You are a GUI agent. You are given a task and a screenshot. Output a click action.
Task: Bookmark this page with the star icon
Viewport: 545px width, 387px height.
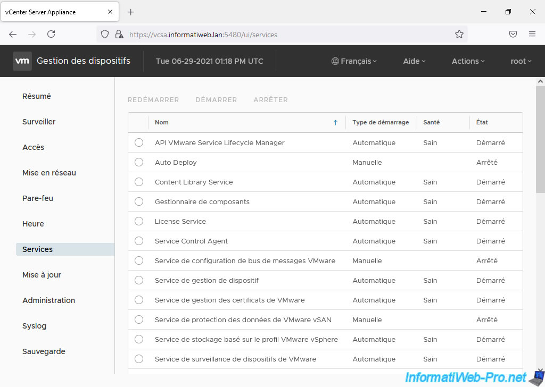coord(459,34)
